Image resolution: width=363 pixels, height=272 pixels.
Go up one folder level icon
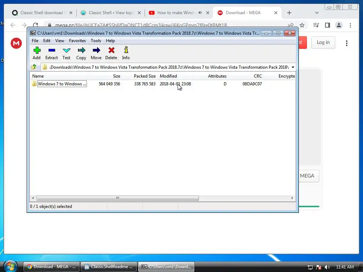tap(34, 67)
